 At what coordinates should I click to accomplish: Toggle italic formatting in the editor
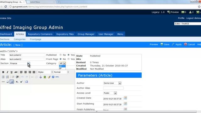pyautogui.click(x=7, y=72)
